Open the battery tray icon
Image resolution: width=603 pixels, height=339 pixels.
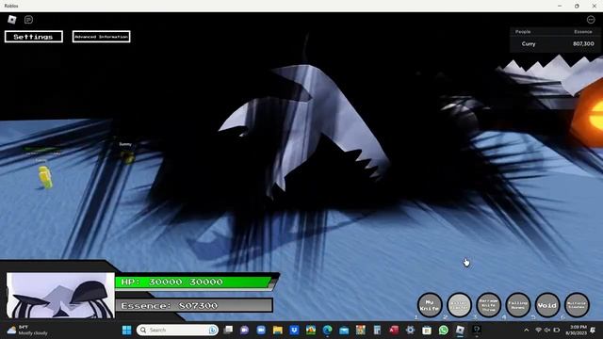pos(557,330)
